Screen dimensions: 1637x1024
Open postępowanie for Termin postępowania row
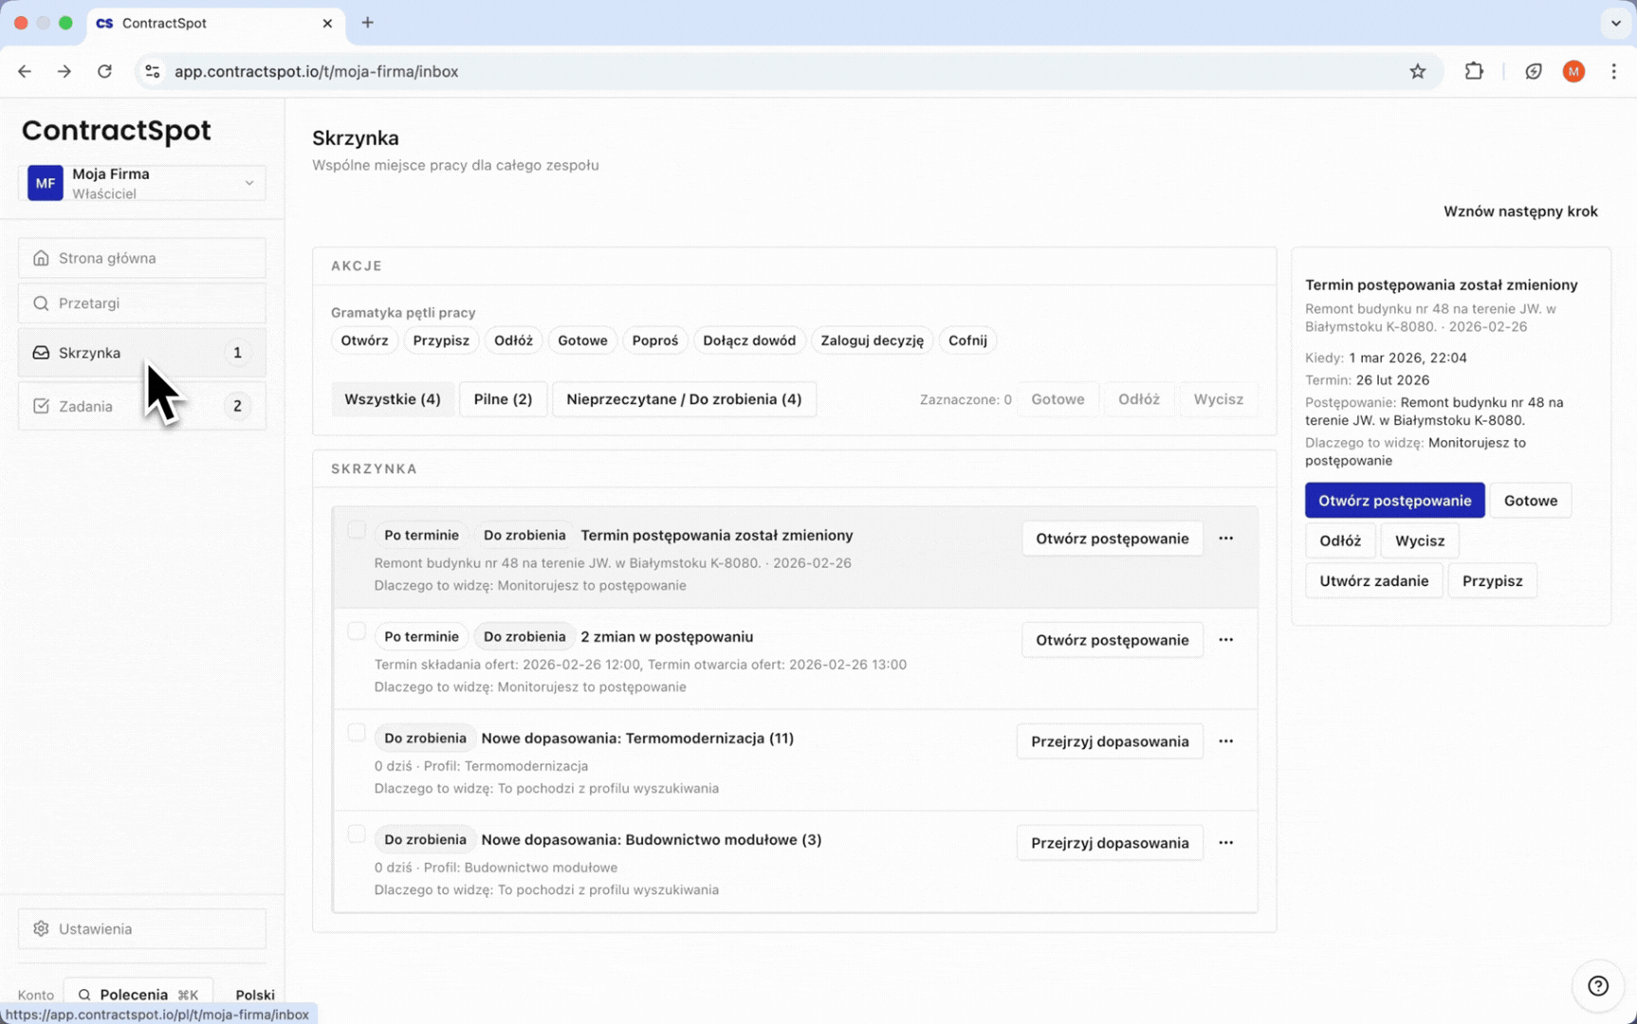[x=1112, y=539]
